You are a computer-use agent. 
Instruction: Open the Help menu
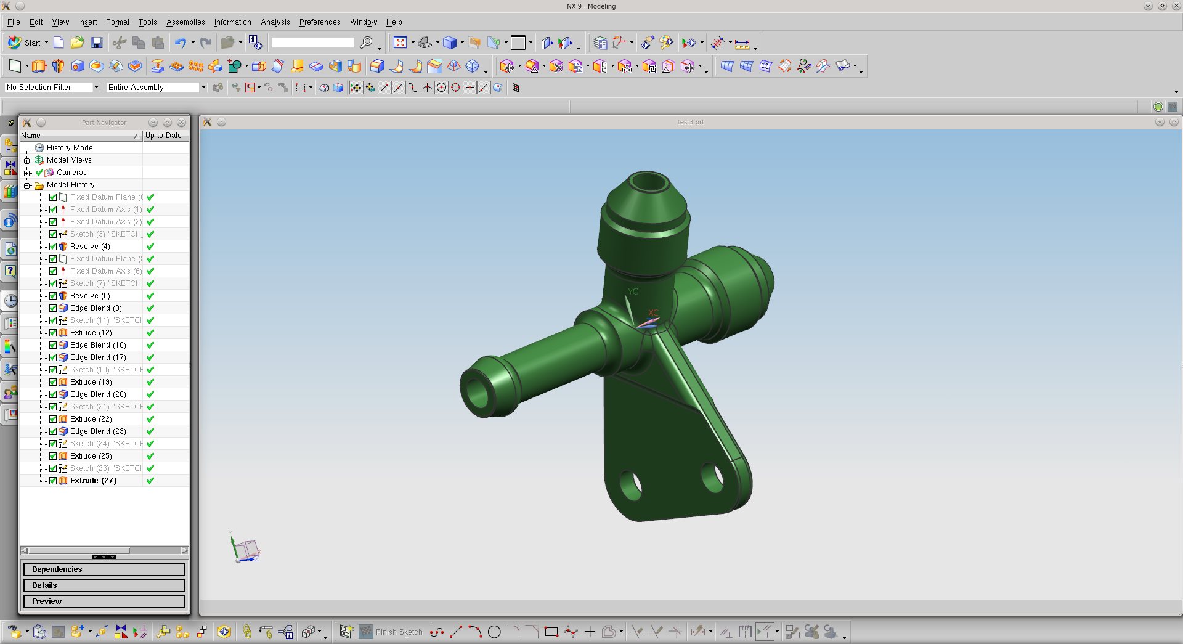tap(394, 22)
